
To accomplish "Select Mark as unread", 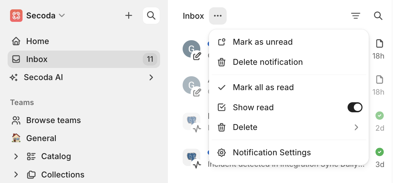I will 263,42.
